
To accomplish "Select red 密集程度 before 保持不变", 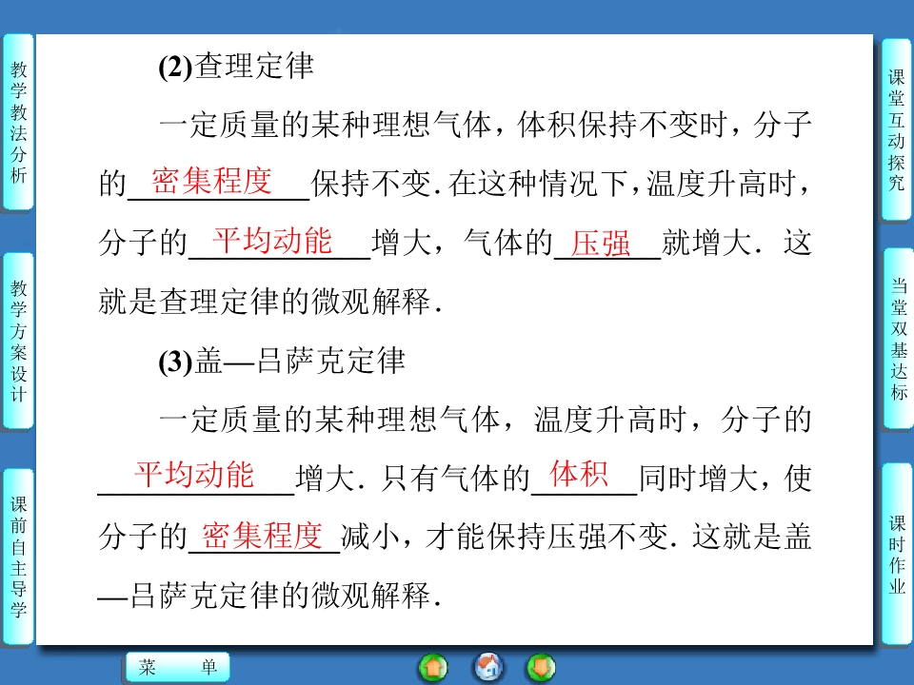I will tap(211, 182).
